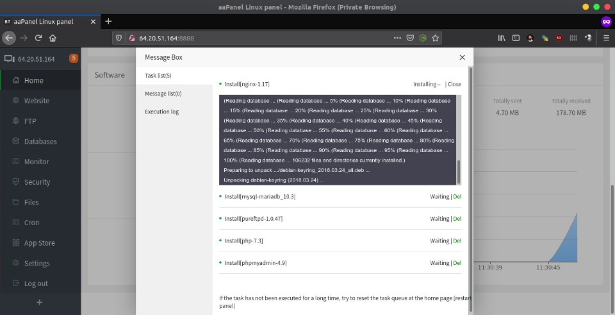Open the tracking protection shield icon
Image resolution: width=615 pixels, height=315 pixels.
click(x=119, y=38)
